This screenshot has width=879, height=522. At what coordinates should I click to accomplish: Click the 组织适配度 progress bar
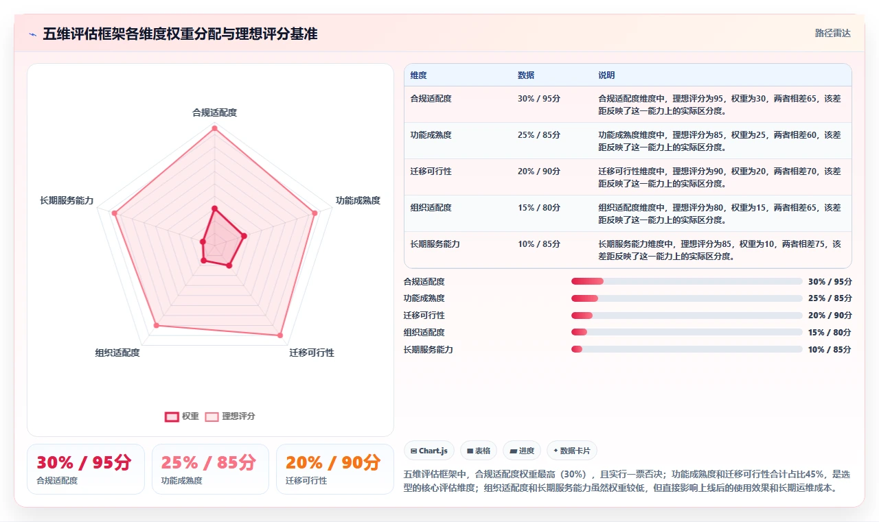coord(687,332)
